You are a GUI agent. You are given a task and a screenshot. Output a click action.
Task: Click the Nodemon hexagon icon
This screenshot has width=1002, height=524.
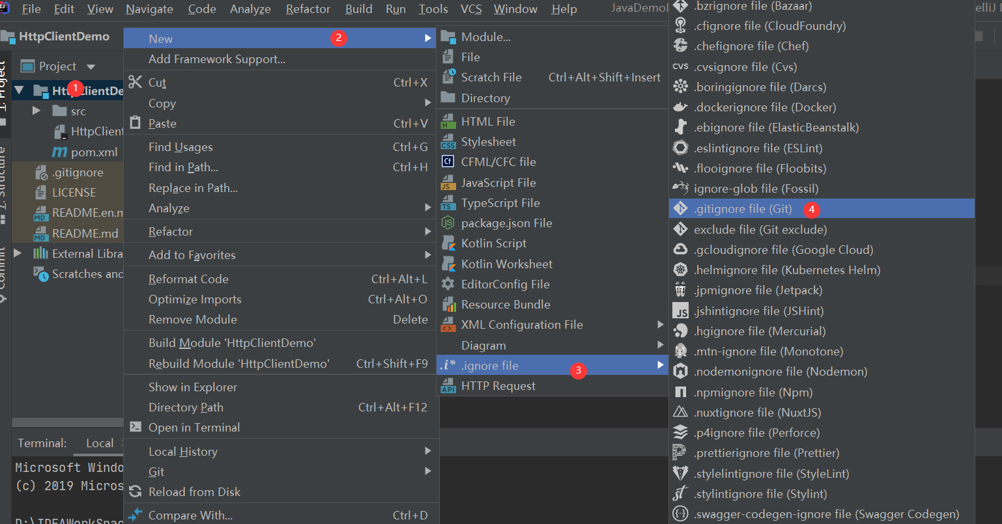680,372
